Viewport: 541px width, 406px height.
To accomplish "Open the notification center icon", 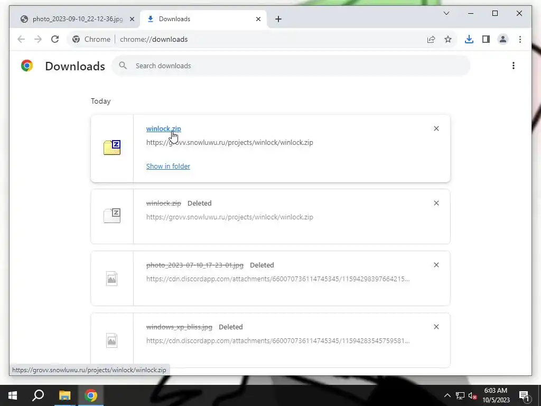I will click(x=525, y=395).
